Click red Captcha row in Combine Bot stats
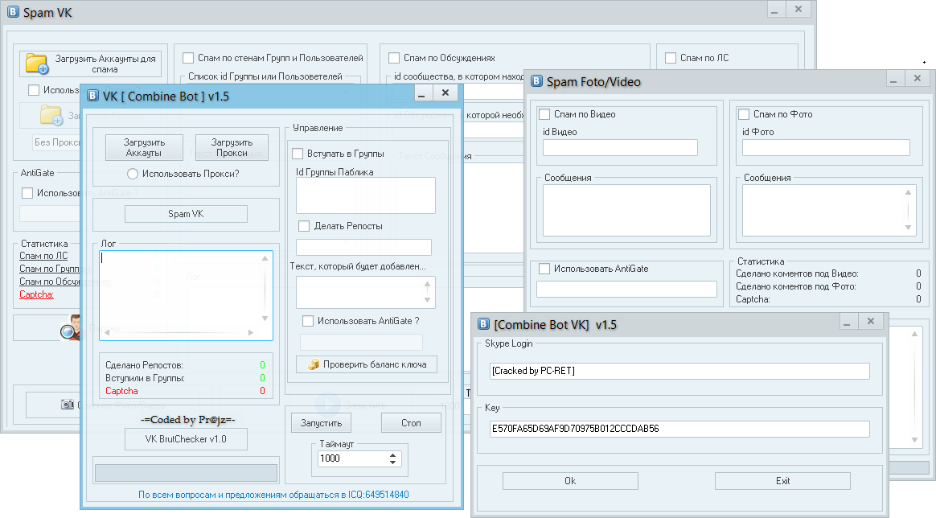936x518 pixels. pyautogui.click(x=186, y=391)
